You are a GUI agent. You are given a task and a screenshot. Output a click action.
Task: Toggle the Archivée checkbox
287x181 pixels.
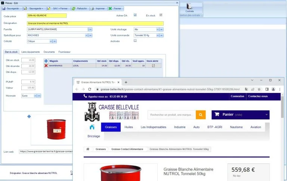pos(135,41)
